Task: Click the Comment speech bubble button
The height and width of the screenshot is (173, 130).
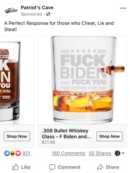Action: tap(65, 167)
